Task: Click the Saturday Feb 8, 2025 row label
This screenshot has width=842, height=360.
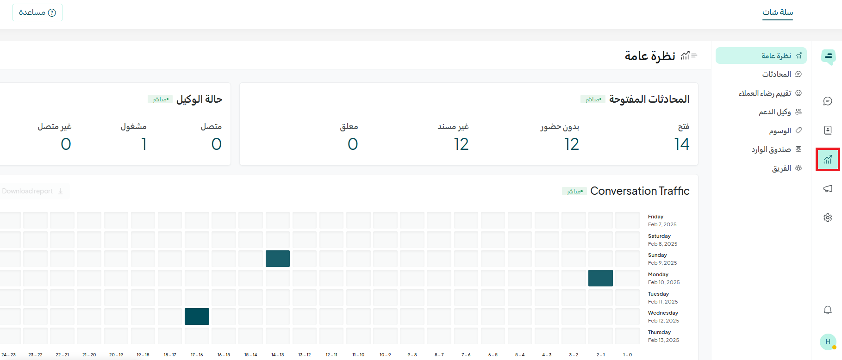Action: point(663,240)
